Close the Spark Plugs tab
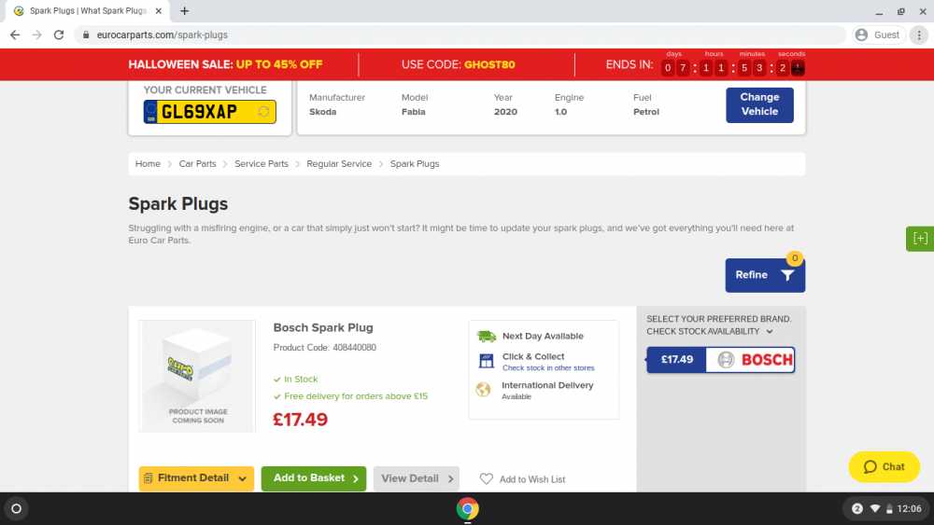Viewport: 934px width, 525px height. click(159, 10)
